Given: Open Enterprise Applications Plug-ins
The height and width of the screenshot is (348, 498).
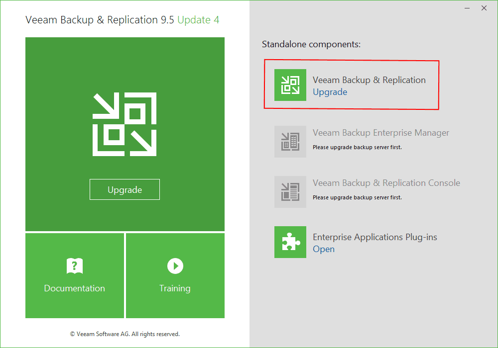Looking at the screenshot, I should (324, 249).
